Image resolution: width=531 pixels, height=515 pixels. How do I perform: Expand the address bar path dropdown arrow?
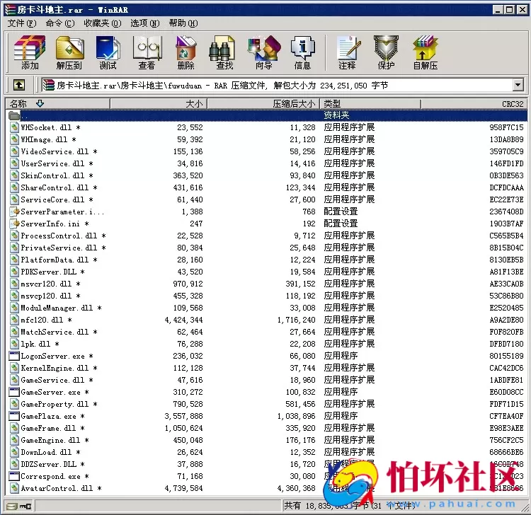pyautogui.click(x=518, y=86)
